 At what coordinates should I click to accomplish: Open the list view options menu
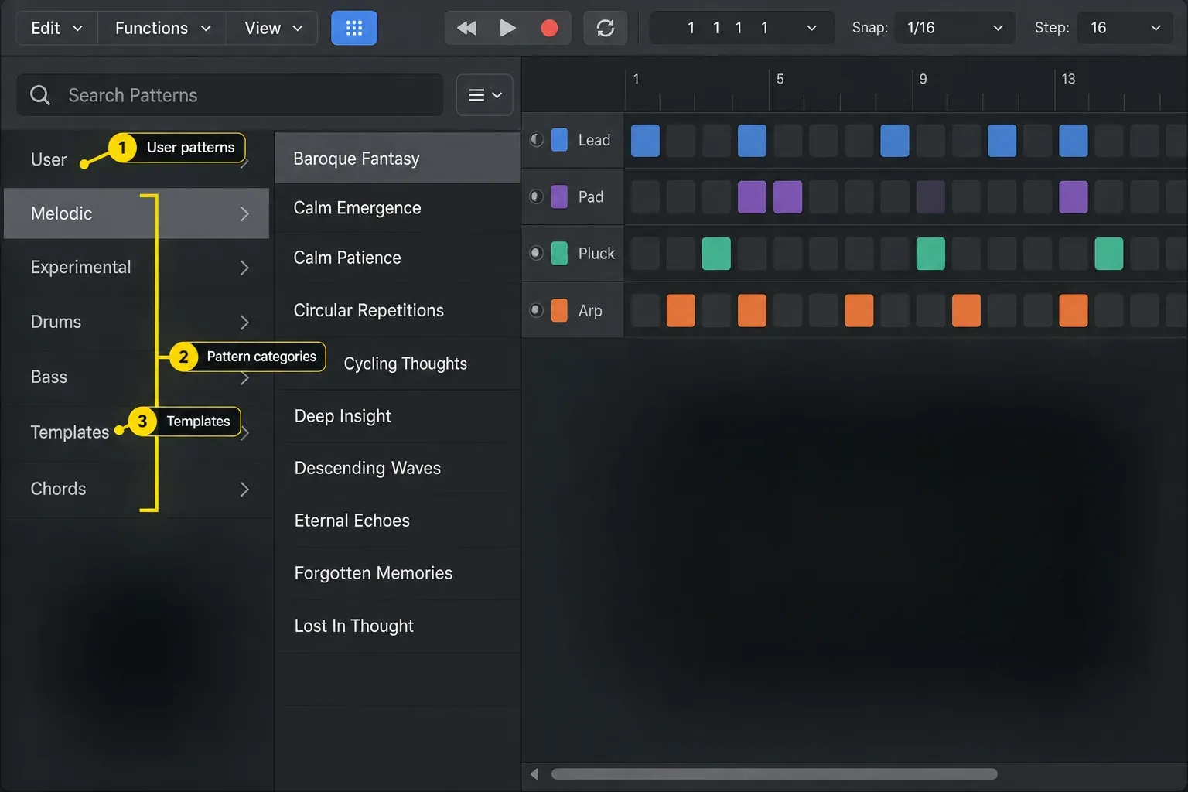click(x=484, y=95)
